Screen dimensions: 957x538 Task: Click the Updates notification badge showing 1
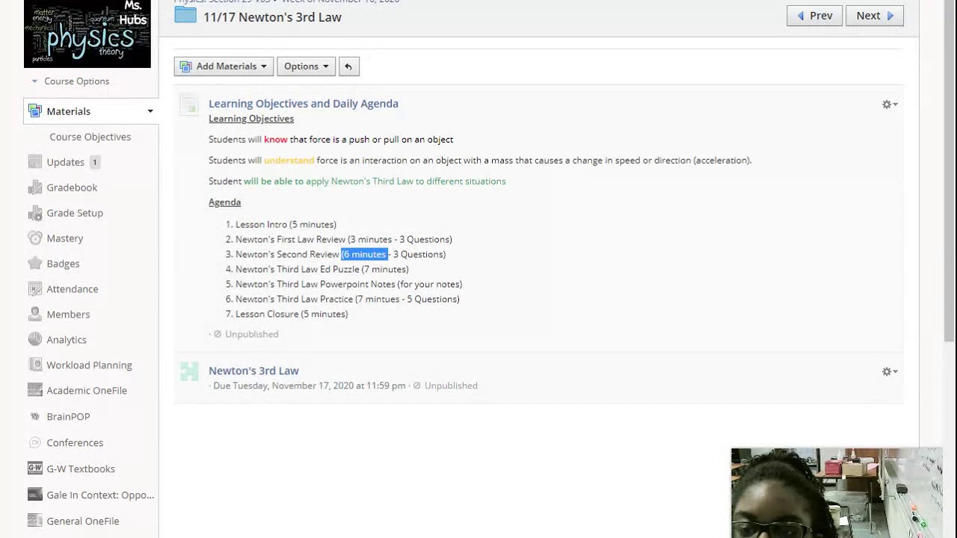coord(94,162)
